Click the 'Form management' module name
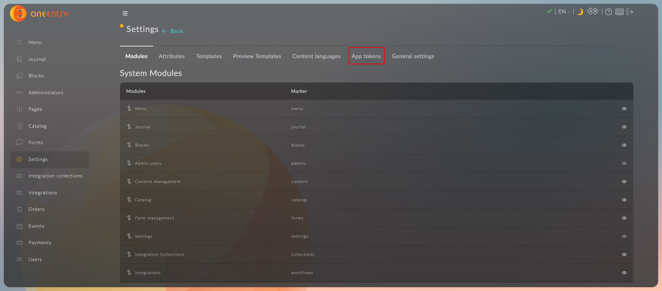Screen dimensions: 662x291 point(154,218)
